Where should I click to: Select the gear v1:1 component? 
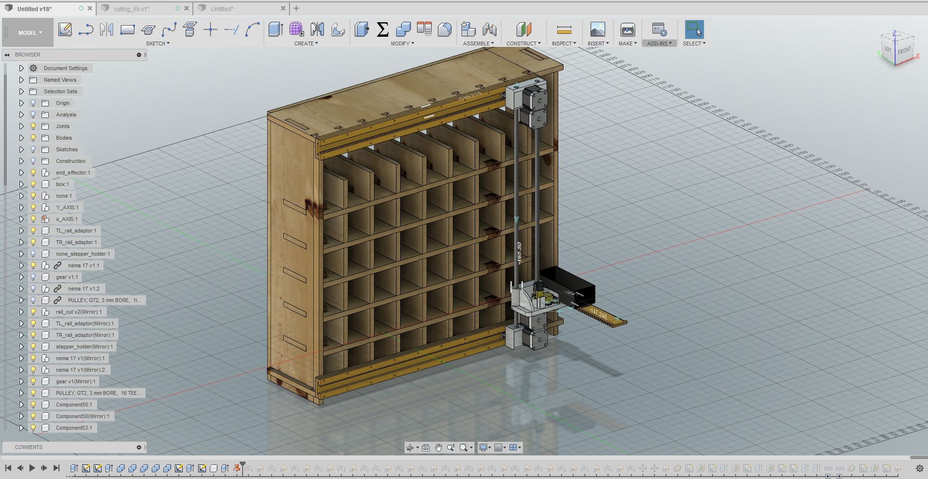coord(67,277)
